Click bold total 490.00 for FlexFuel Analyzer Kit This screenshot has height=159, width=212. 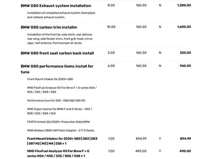185,151
